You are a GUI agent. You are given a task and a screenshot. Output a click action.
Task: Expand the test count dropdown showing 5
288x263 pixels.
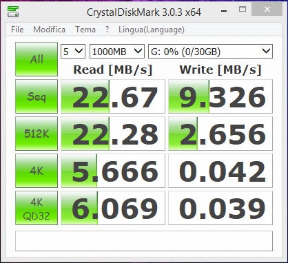73,51
